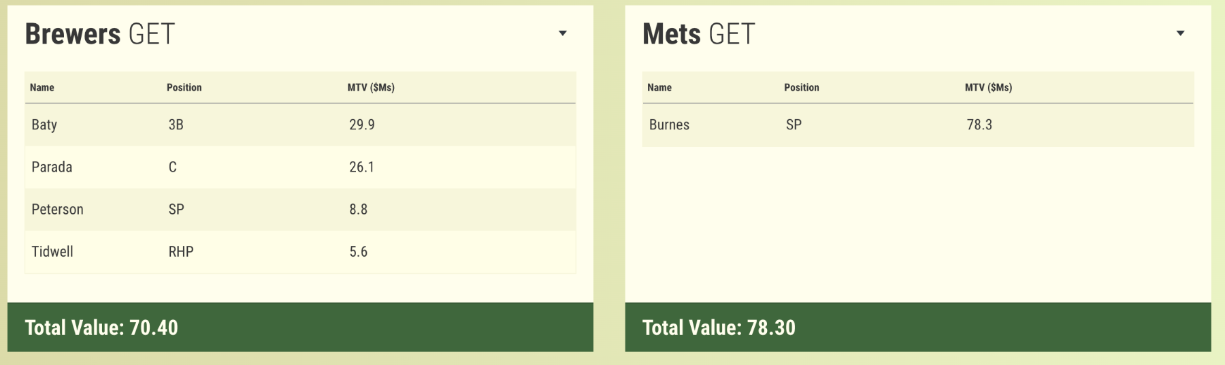Click the Peterson player name
Image resolution: width=1225 pixels, height=365 pixels.
57,209
